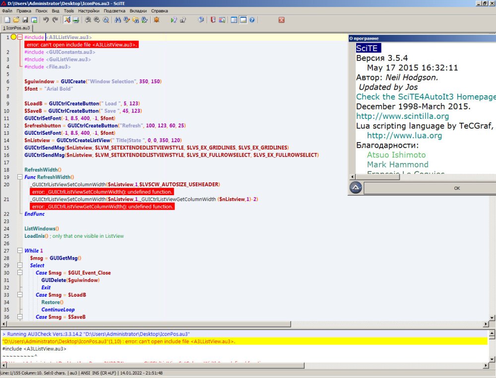The image size is (496, 378).
Task: Open the Настройки menu
Action: (89, 11)
